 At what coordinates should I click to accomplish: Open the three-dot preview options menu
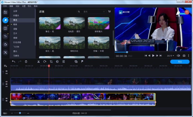coord(189,56)
